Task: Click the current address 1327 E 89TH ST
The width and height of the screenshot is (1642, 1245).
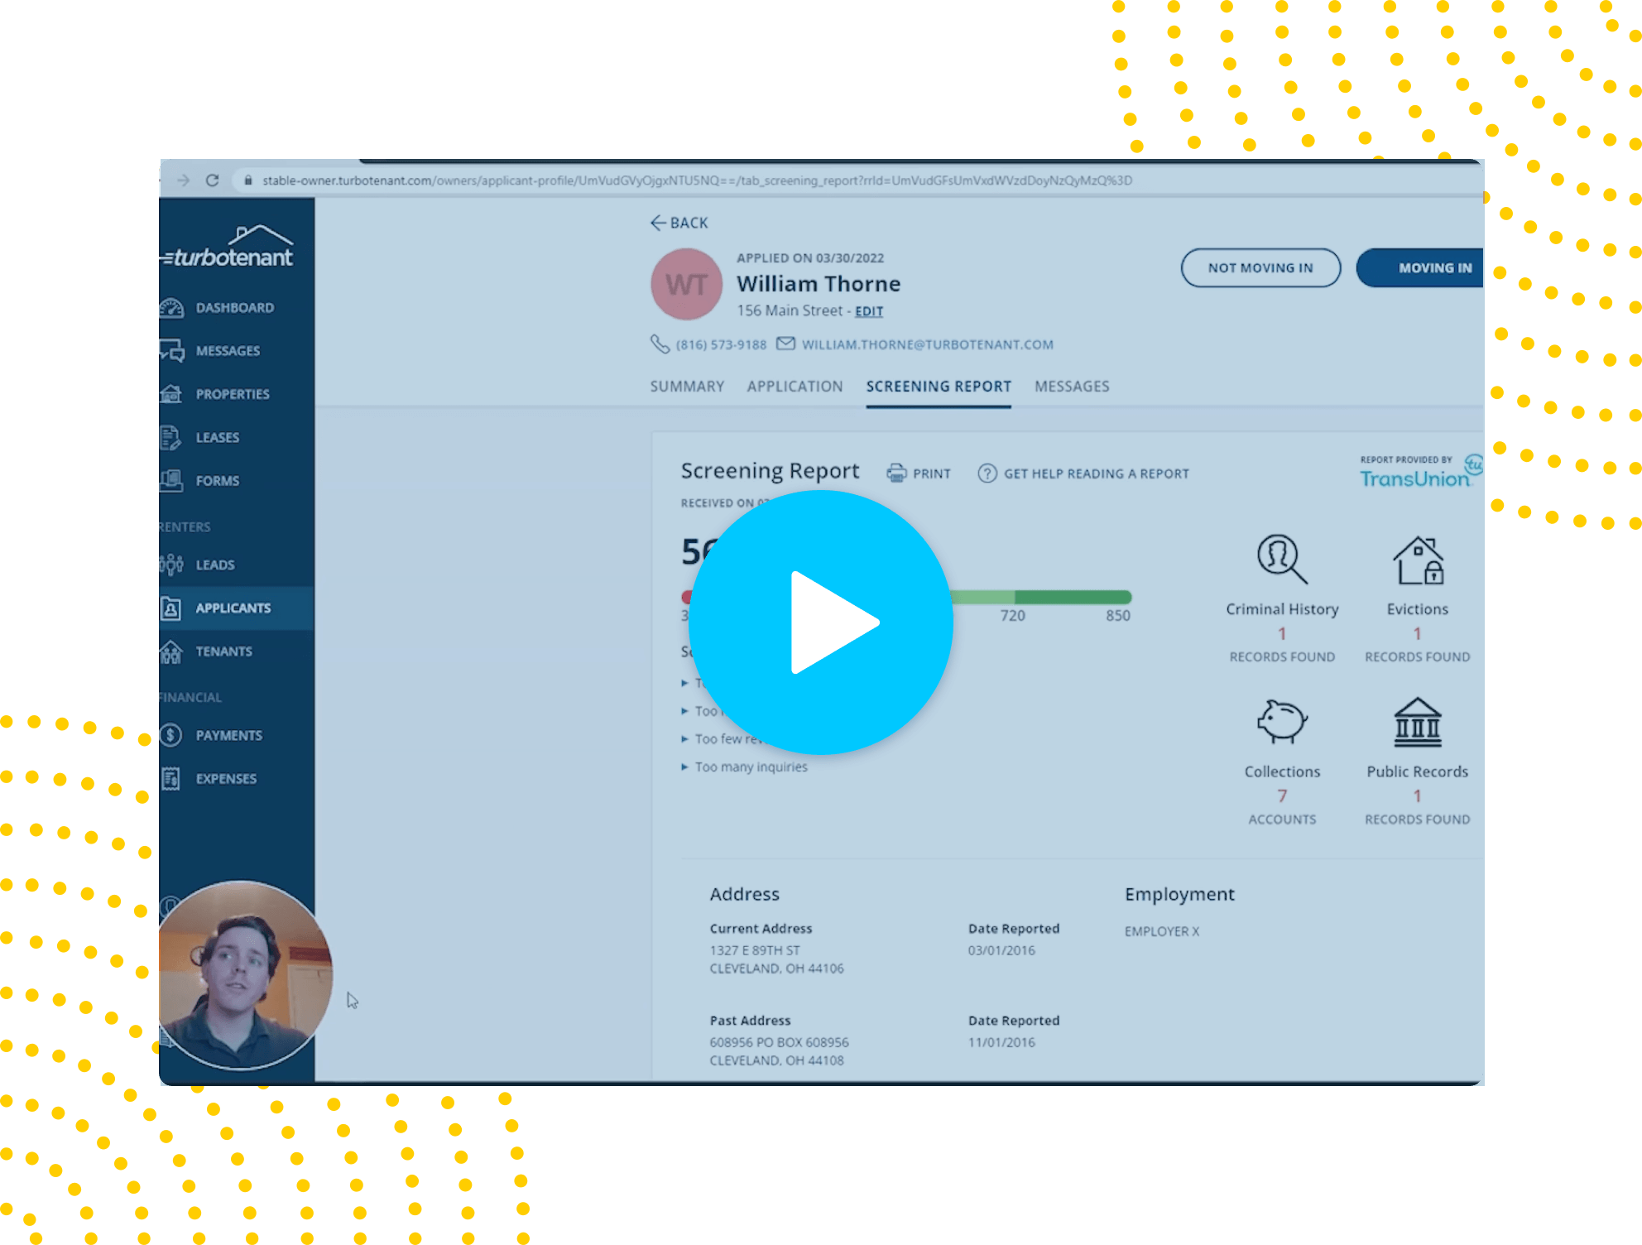Action: 755,950
